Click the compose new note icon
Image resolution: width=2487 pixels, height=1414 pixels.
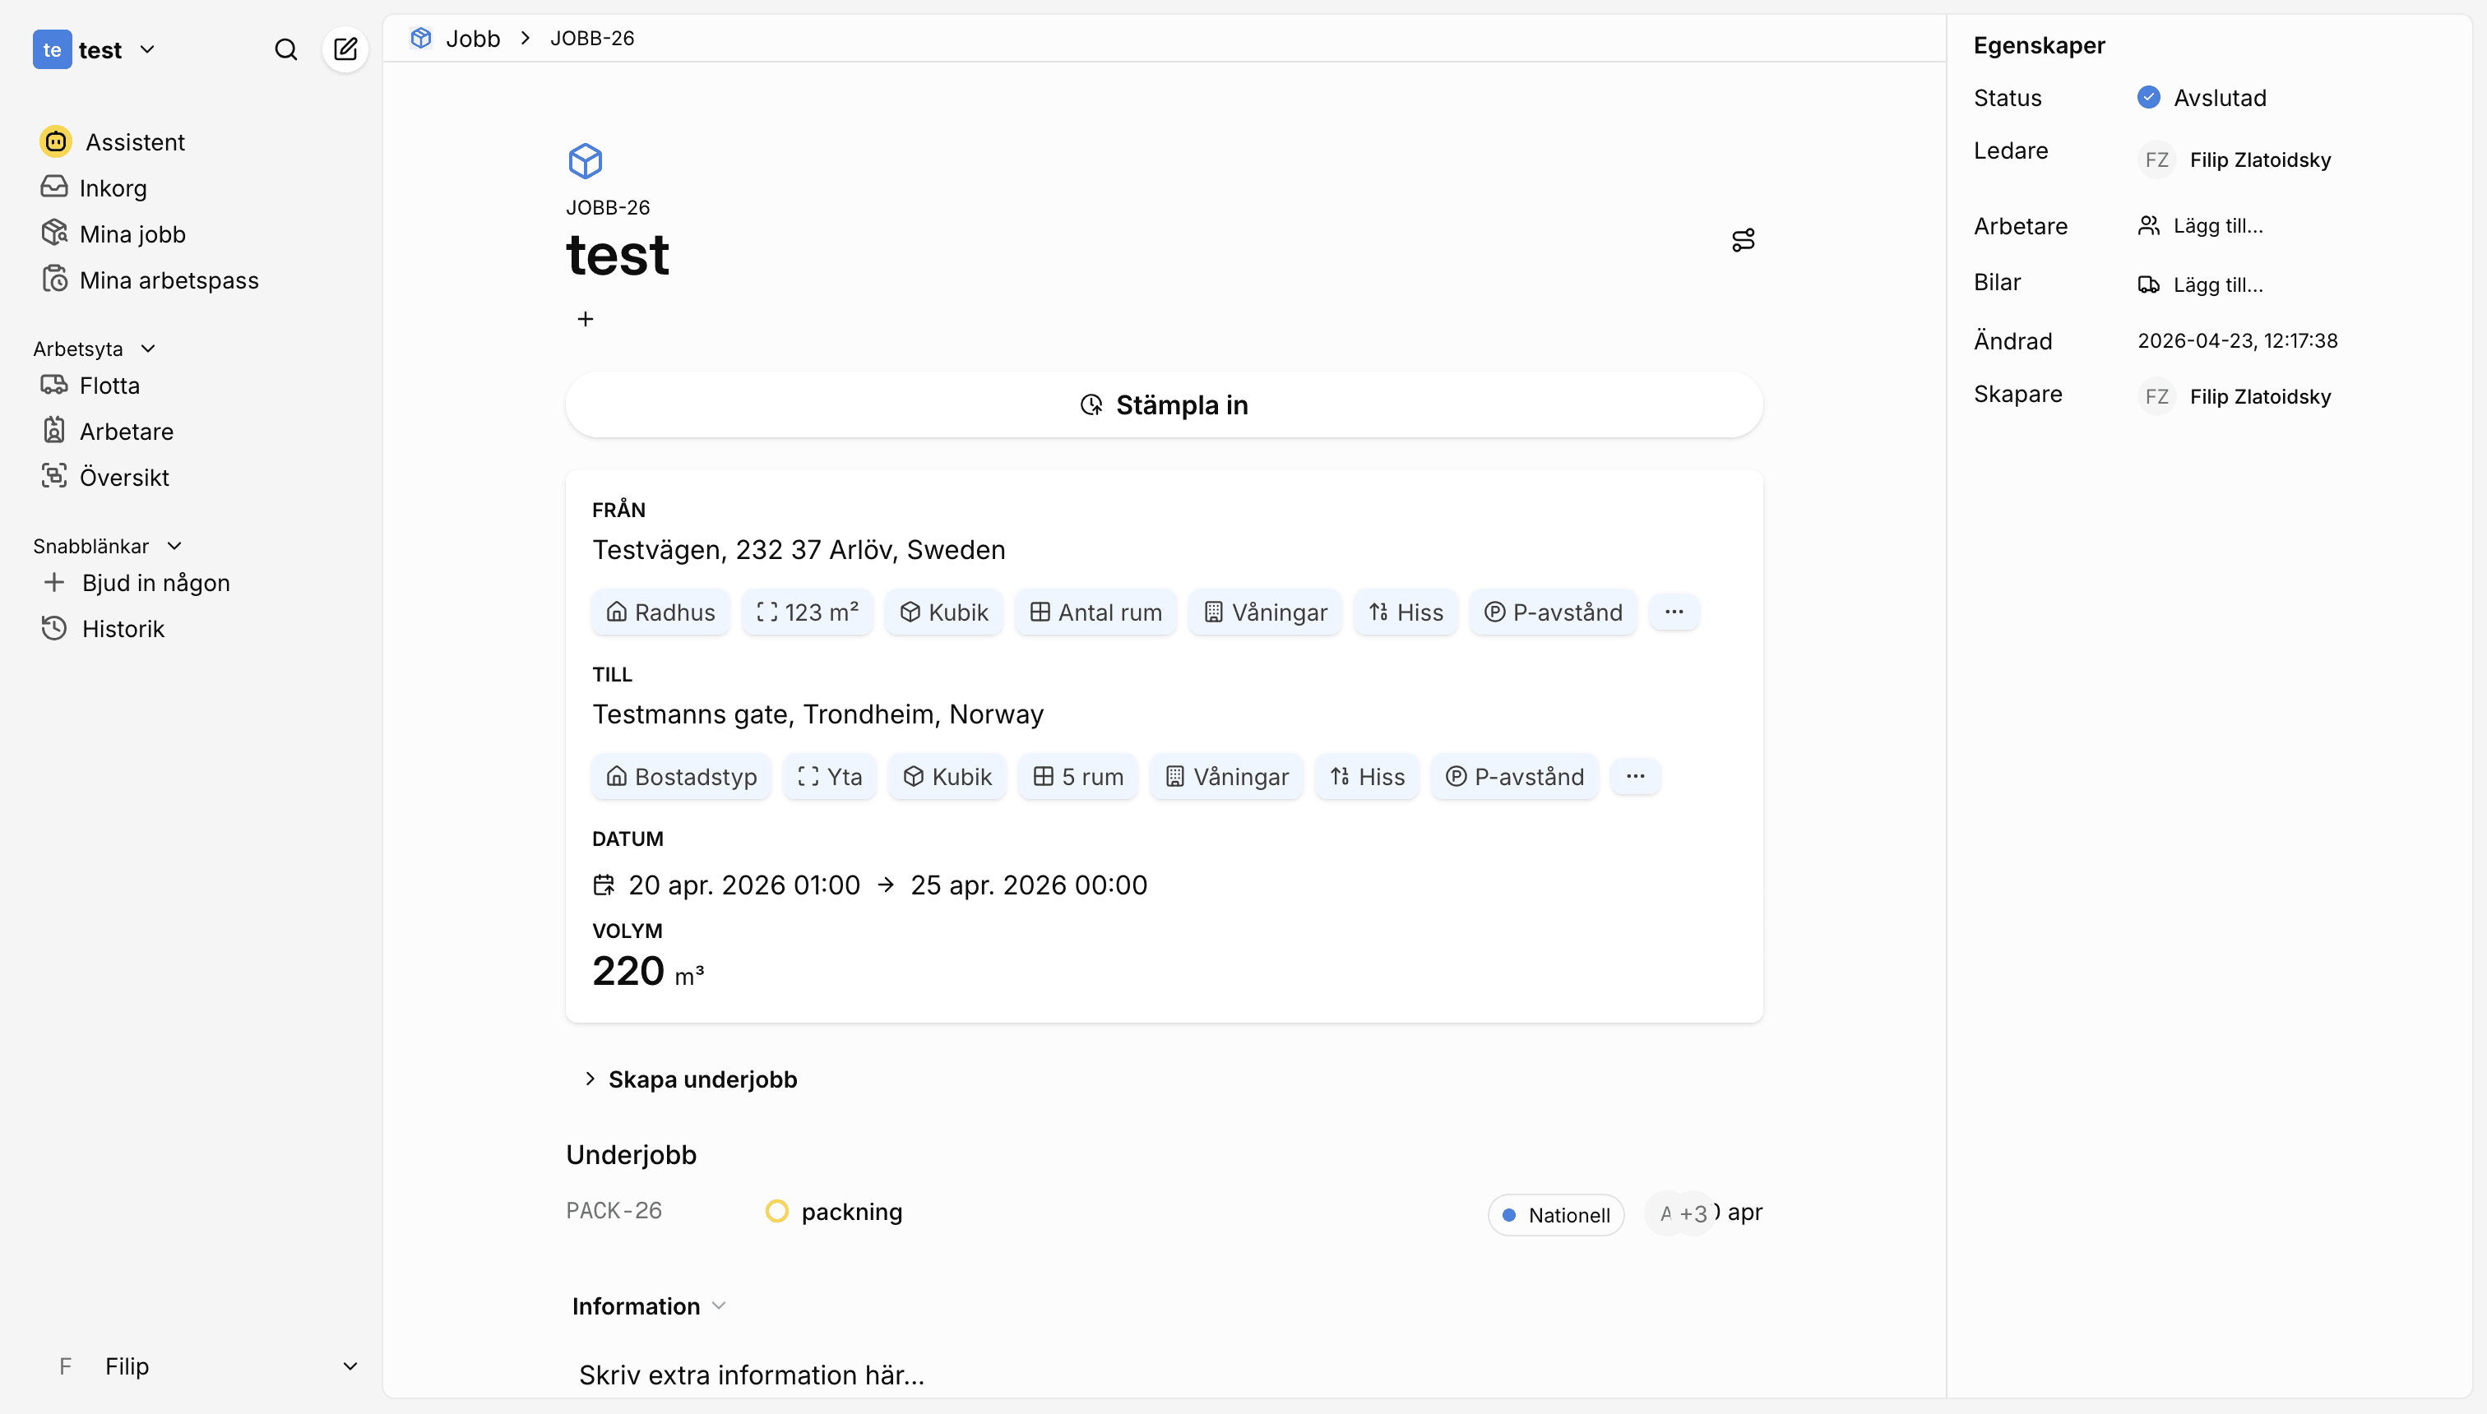click(345, 49)
